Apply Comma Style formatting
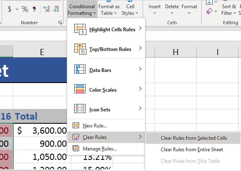 click(34, 9)
